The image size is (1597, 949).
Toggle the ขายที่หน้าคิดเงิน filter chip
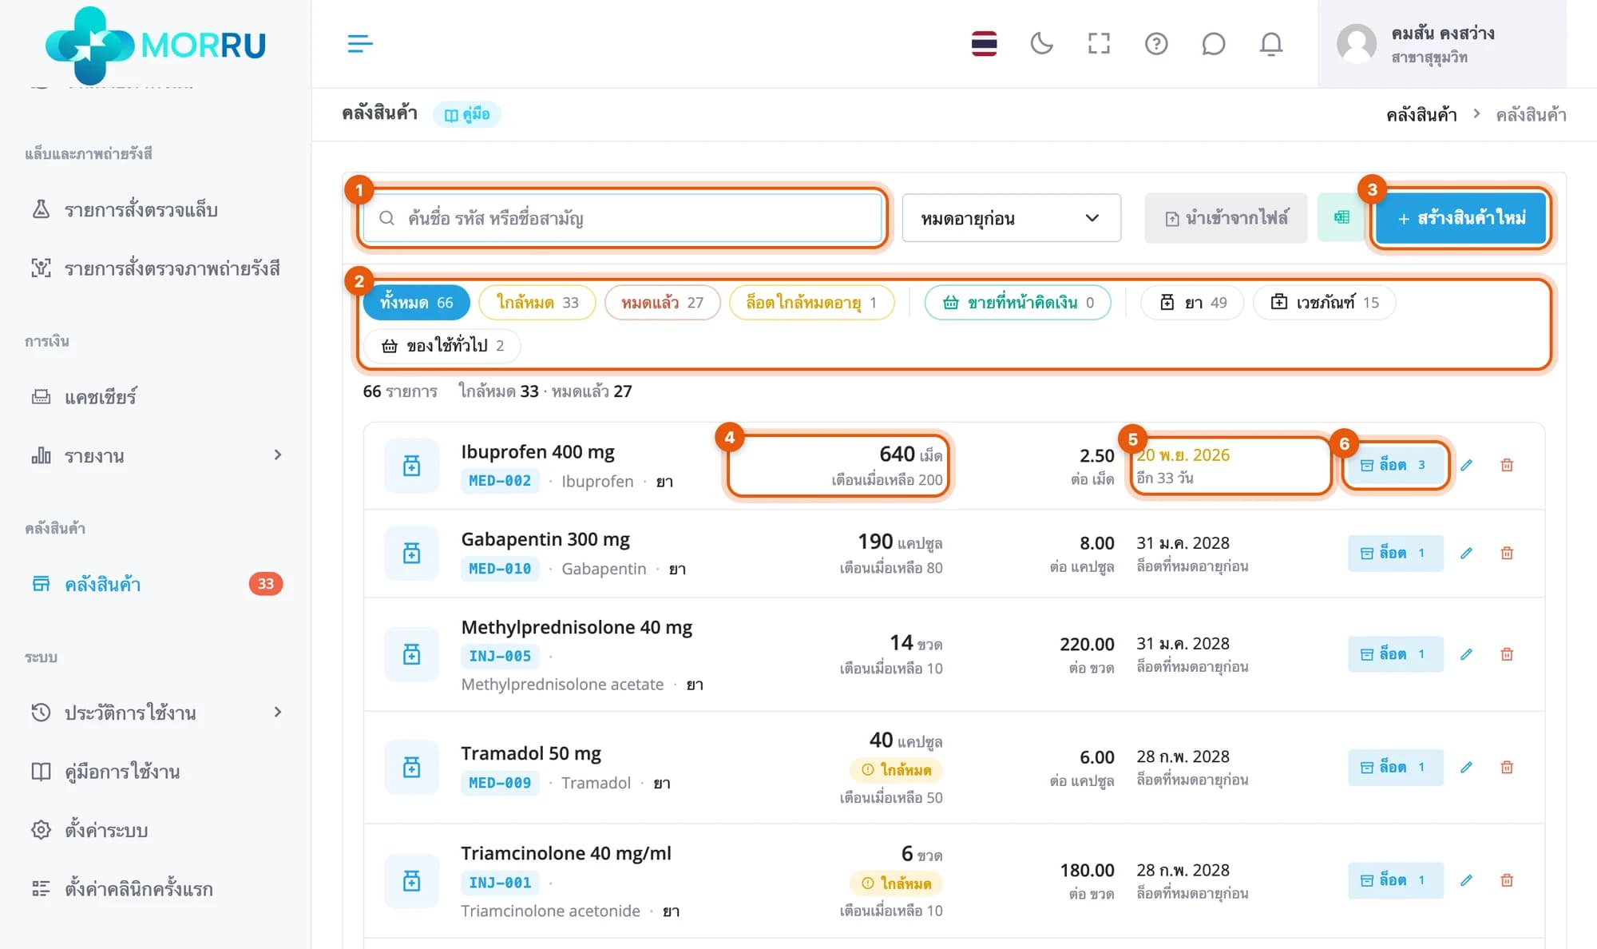click(1018, 303)
